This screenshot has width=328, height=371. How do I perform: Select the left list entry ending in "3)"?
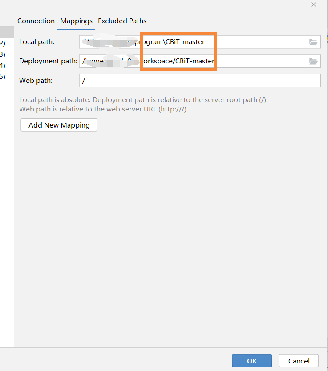3,54
